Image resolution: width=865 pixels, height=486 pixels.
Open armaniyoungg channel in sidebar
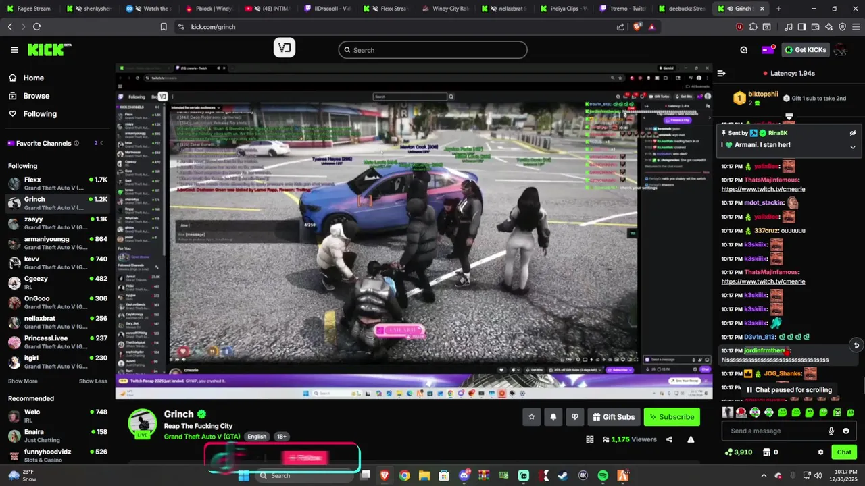(57, 243)
